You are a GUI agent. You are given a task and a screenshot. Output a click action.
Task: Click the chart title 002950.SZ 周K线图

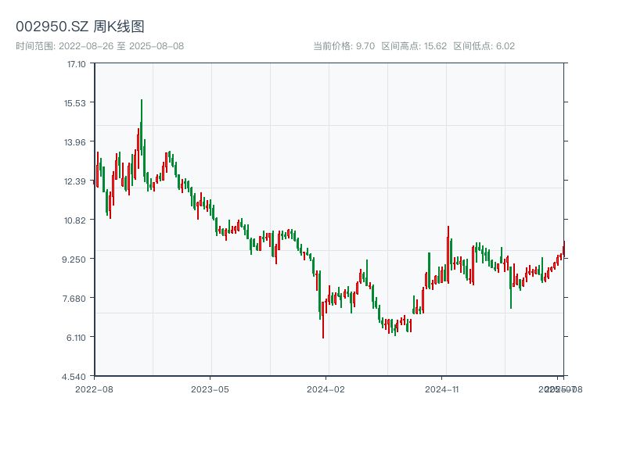[80, 27]
